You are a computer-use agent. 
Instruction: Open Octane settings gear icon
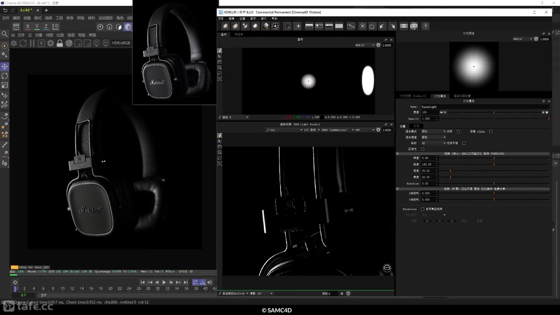50,43
